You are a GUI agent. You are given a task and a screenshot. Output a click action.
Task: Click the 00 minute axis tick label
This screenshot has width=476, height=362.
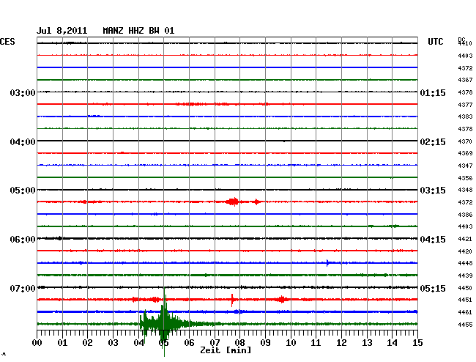(37, 342)
